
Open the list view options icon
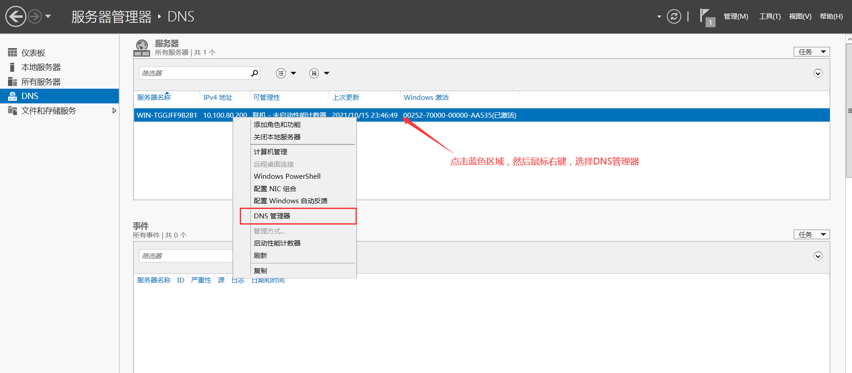tap(281, 74)
